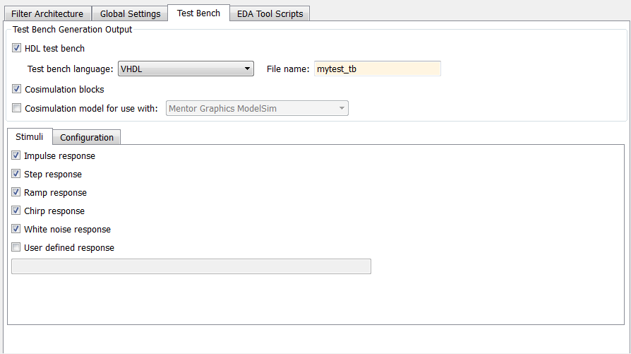This screenshot has height=354, width=631.
Task: Uncheck White noise response
Action: point(16,230)
